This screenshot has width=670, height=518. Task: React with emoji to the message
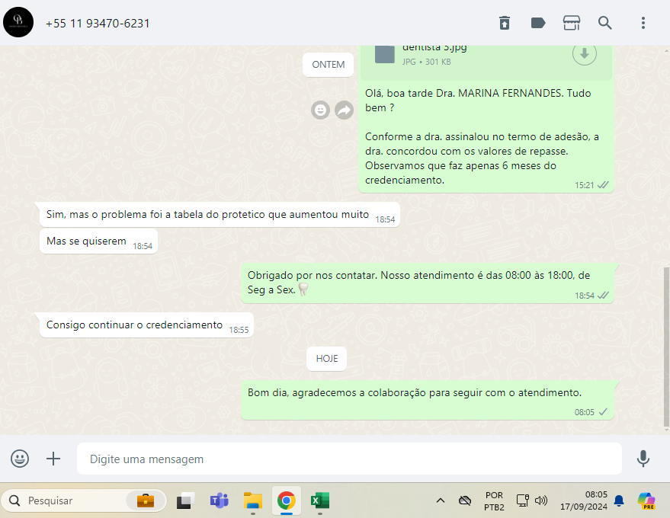pos(320,110)
